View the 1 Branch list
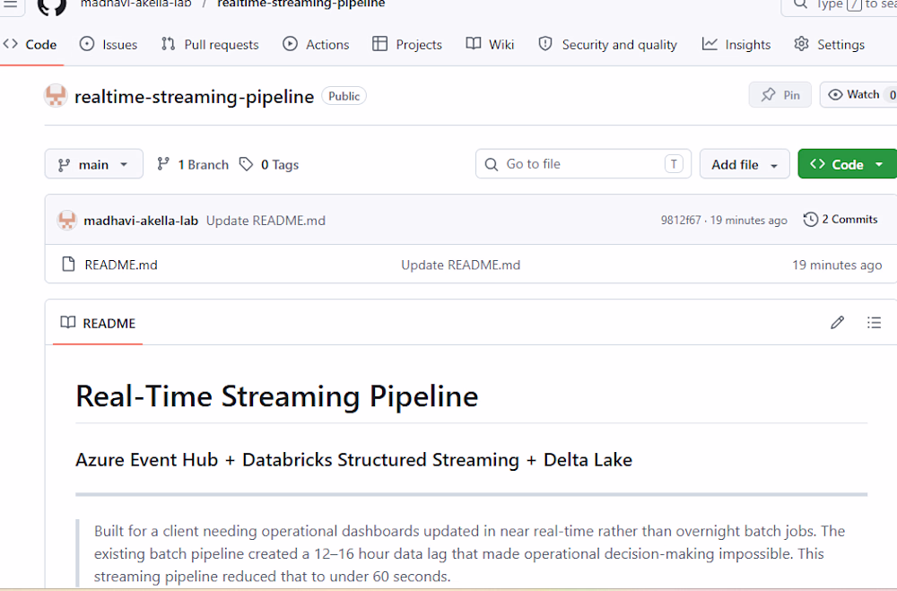The image size is (897, 591). tap(193, 165)
